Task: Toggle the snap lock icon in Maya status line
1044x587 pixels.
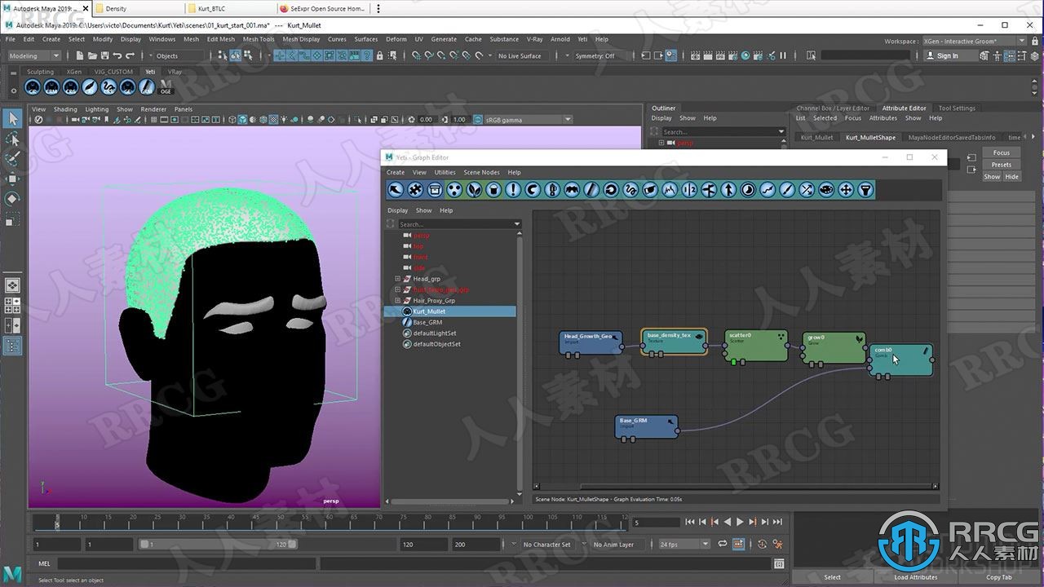Action: coord(380,55)
